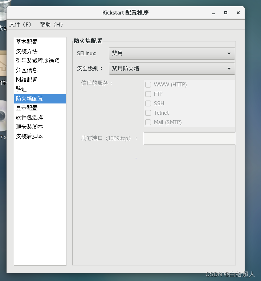Open 预安装脚本 section
This screenshot has width=261, height=281.
click(40, 127)
